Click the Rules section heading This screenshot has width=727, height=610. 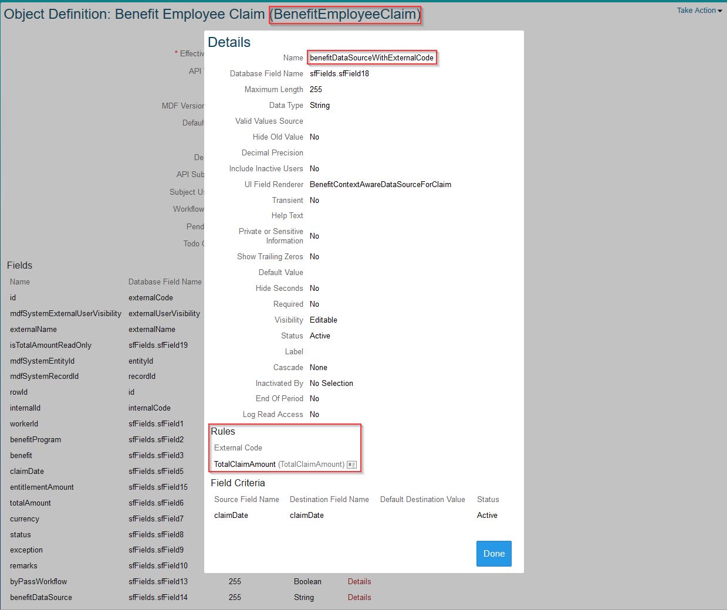223,431
